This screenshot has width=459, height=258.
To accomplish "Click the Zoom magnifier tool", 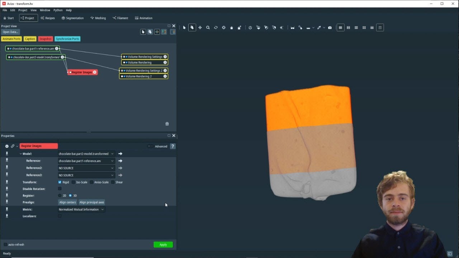I will [x=208, y=28].
